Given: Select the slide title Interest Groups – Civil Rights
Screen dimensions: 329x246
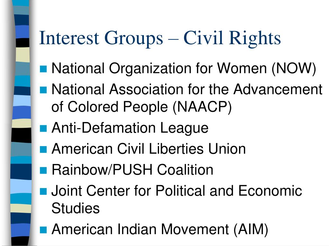Looking at the screenshot, I should coord(160,38).
